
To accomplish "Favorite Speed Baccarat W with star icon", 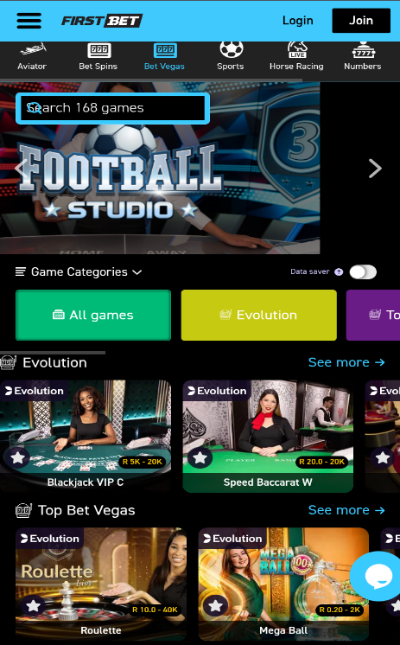I will [200, 457].
